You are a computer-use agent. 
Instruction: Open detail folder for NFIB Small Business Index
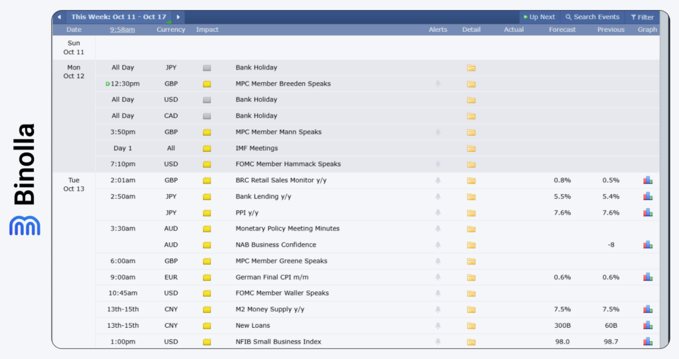471,342
